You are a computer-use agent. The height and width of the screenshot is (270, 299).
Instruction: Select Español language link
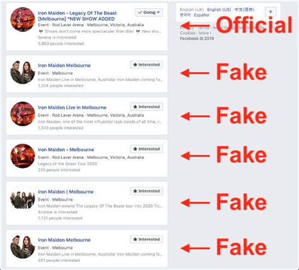[x=201, y=15]
